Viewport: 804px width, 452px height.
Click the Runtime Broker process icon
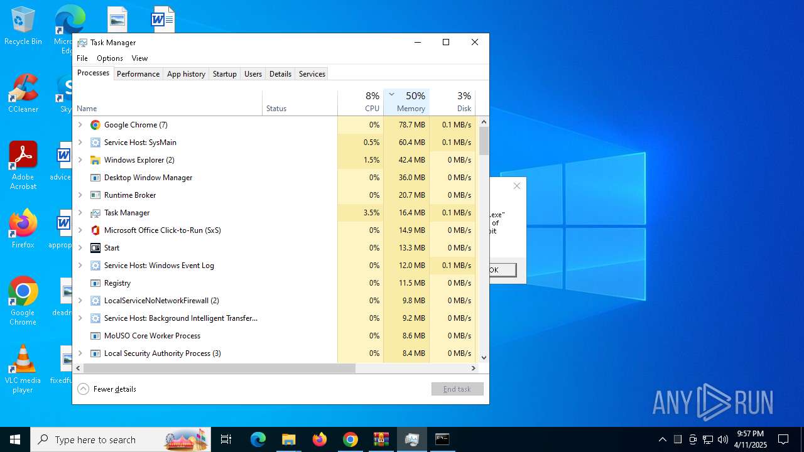click(95, 195)
